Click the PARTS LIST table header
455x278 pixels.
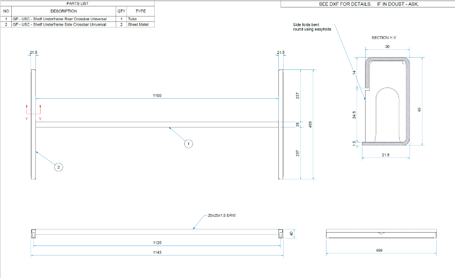click(78, 3)
